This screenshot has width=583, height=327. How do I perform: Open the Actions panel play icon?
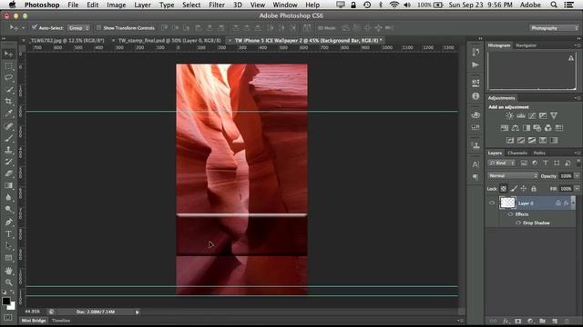tap(476, 64)
